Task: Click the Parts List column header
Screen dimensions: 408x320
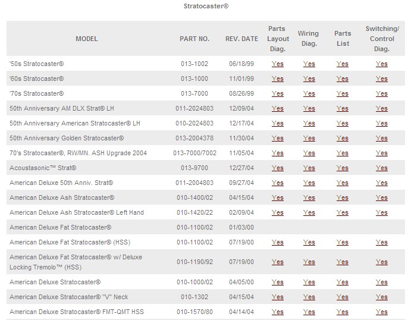Action: pyautogui.click(x=343, y=39)
